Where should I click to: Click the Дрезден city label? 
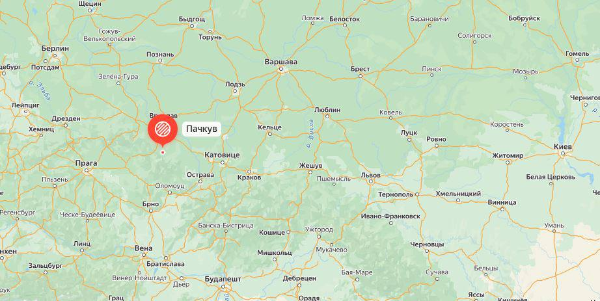pos(66,118)
